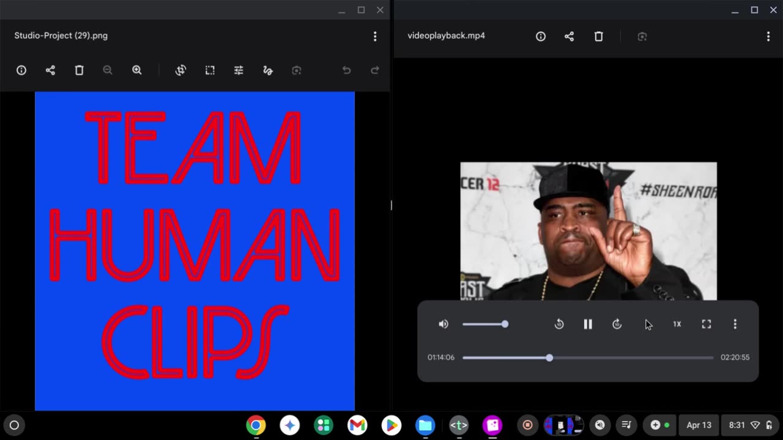This screenshot has height=440, width=783.
Task: Click the seek bar playhead knob
Action: point(549,358)
